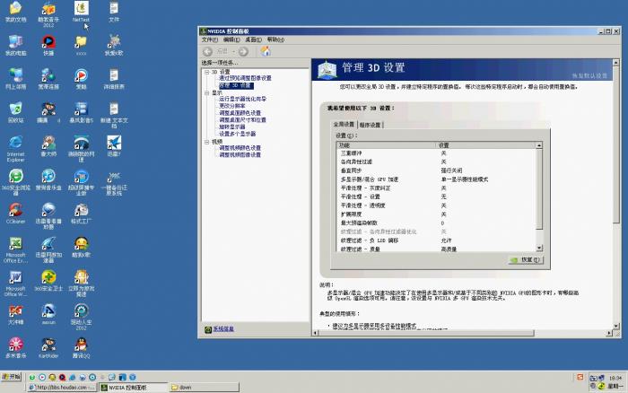Collapse the 视频 tree node
Image resolution: width=628 pixels, height=393 pixels.
coord(206,142)
